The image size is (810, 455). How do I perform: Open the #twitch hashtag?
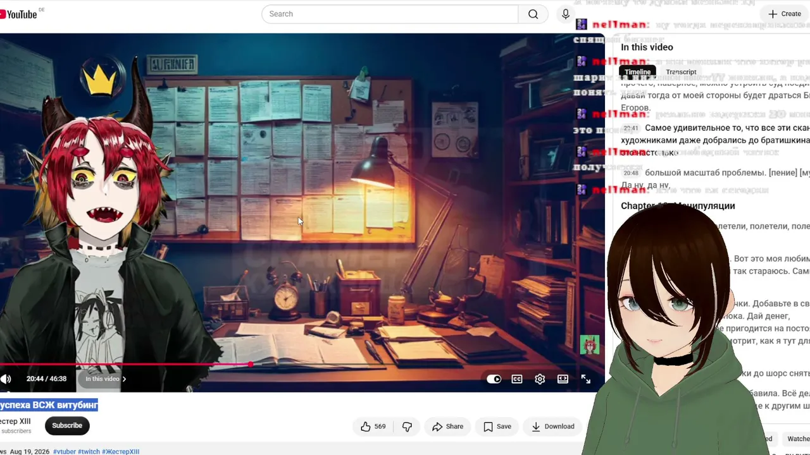coord(89,451)
